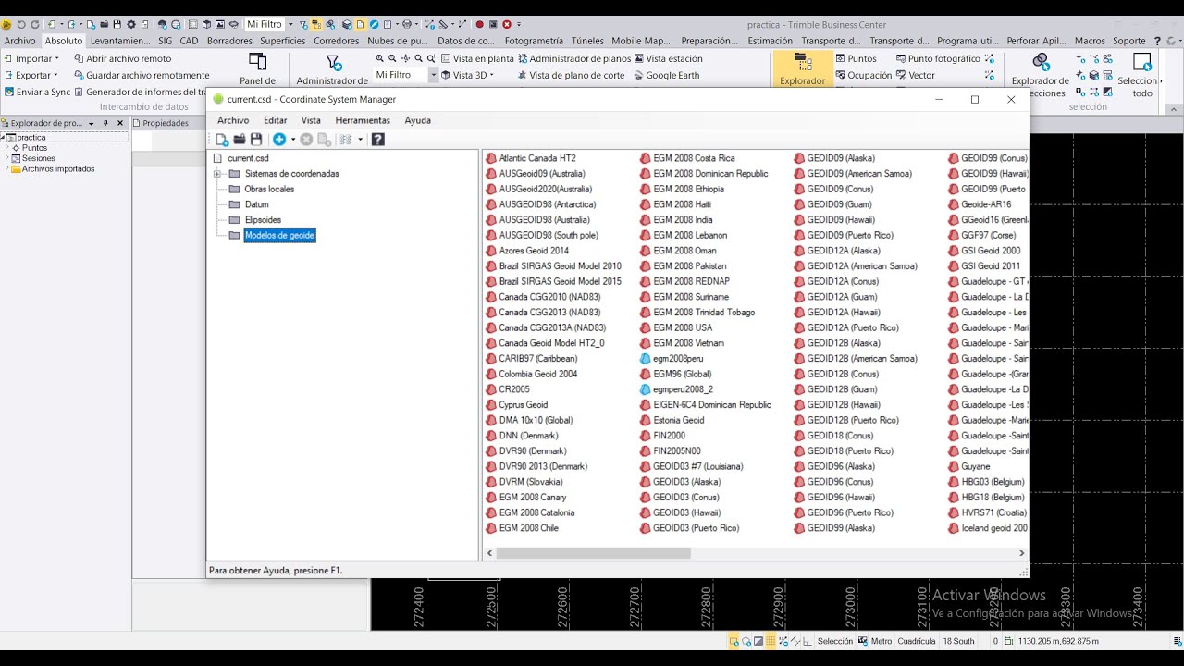
Task: Open the Editar menu
Action: pos(275,120)
